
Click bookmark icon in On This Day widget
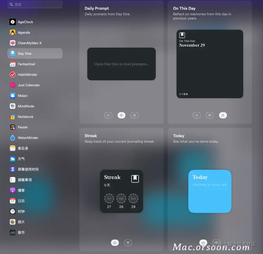click(x=182, y=35)
